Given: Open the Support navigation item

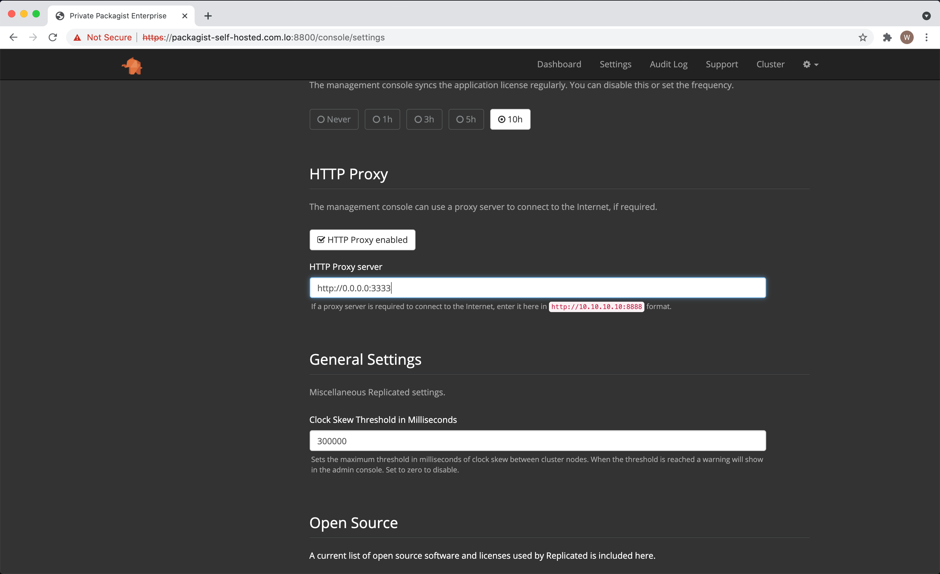Looking at the screenshot, I should 722,64.
